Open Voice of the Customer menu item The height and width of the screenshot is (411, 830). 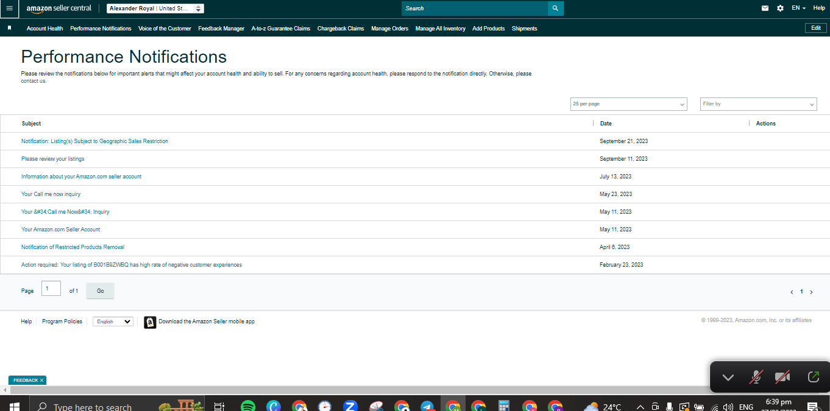click(x=165, y=29)
